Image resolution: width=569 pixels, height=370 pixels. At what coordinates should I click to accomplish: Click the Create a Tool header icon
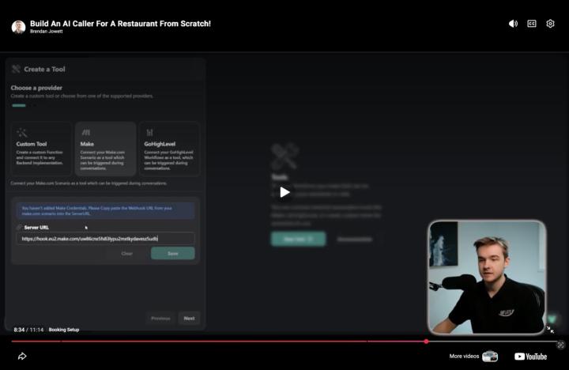pos(16,69)
